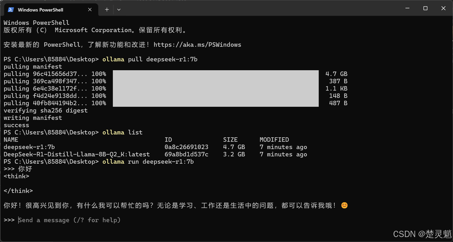Click the 'ollama list' command text
Image resolution: width=453 pixels, height=242 pixels.
click(x=123, y=132)
